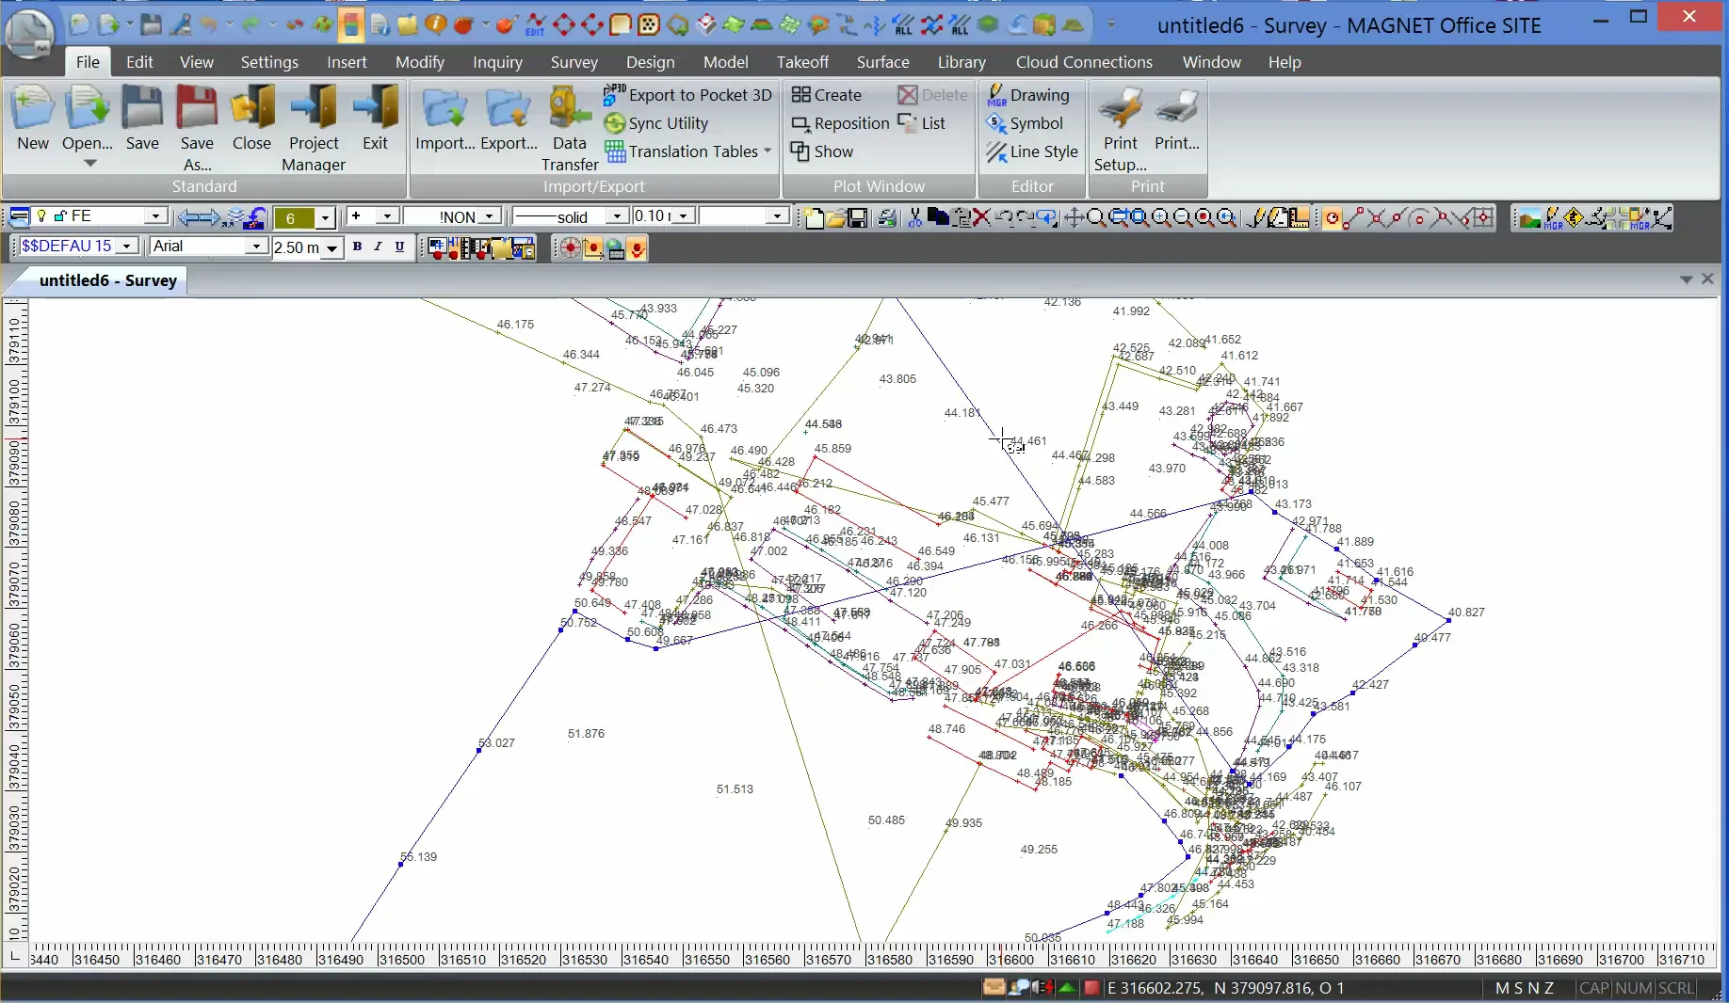
Task: Click the Export ribbon icon
Action: [509, 119]
